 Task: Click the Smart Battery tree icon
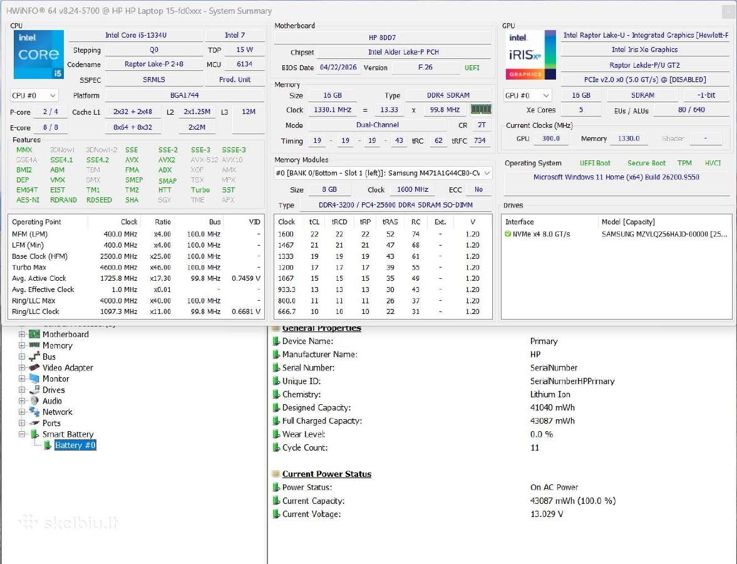35,434
